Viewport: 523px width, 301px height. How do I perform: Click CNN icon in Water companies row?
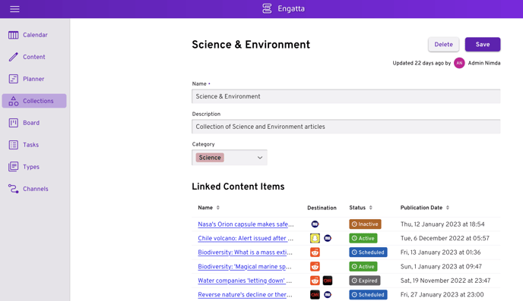pyautogui.click(x=328, y=281)
